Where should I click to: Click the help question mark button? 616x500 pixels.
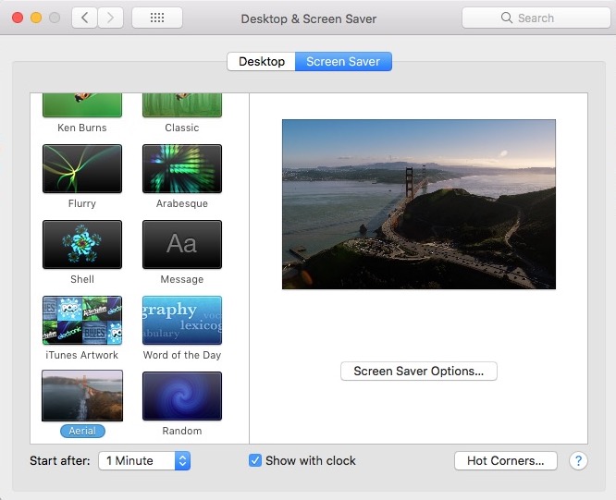[578, 460]
